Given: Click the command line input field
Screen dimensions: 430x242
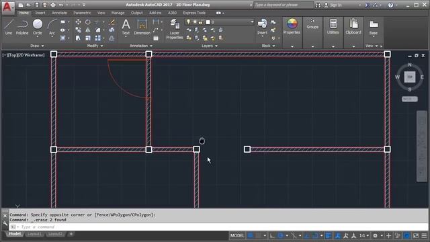Looking at the screenshot, I should click(219, 227).
